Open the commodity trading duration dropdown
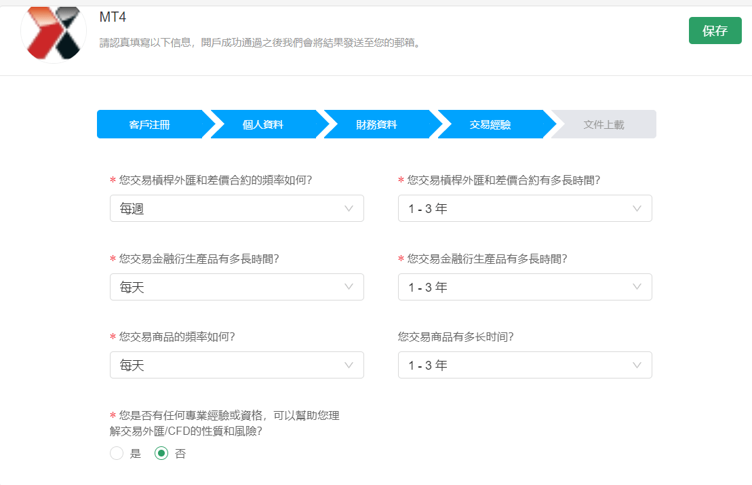 (524, 365)
